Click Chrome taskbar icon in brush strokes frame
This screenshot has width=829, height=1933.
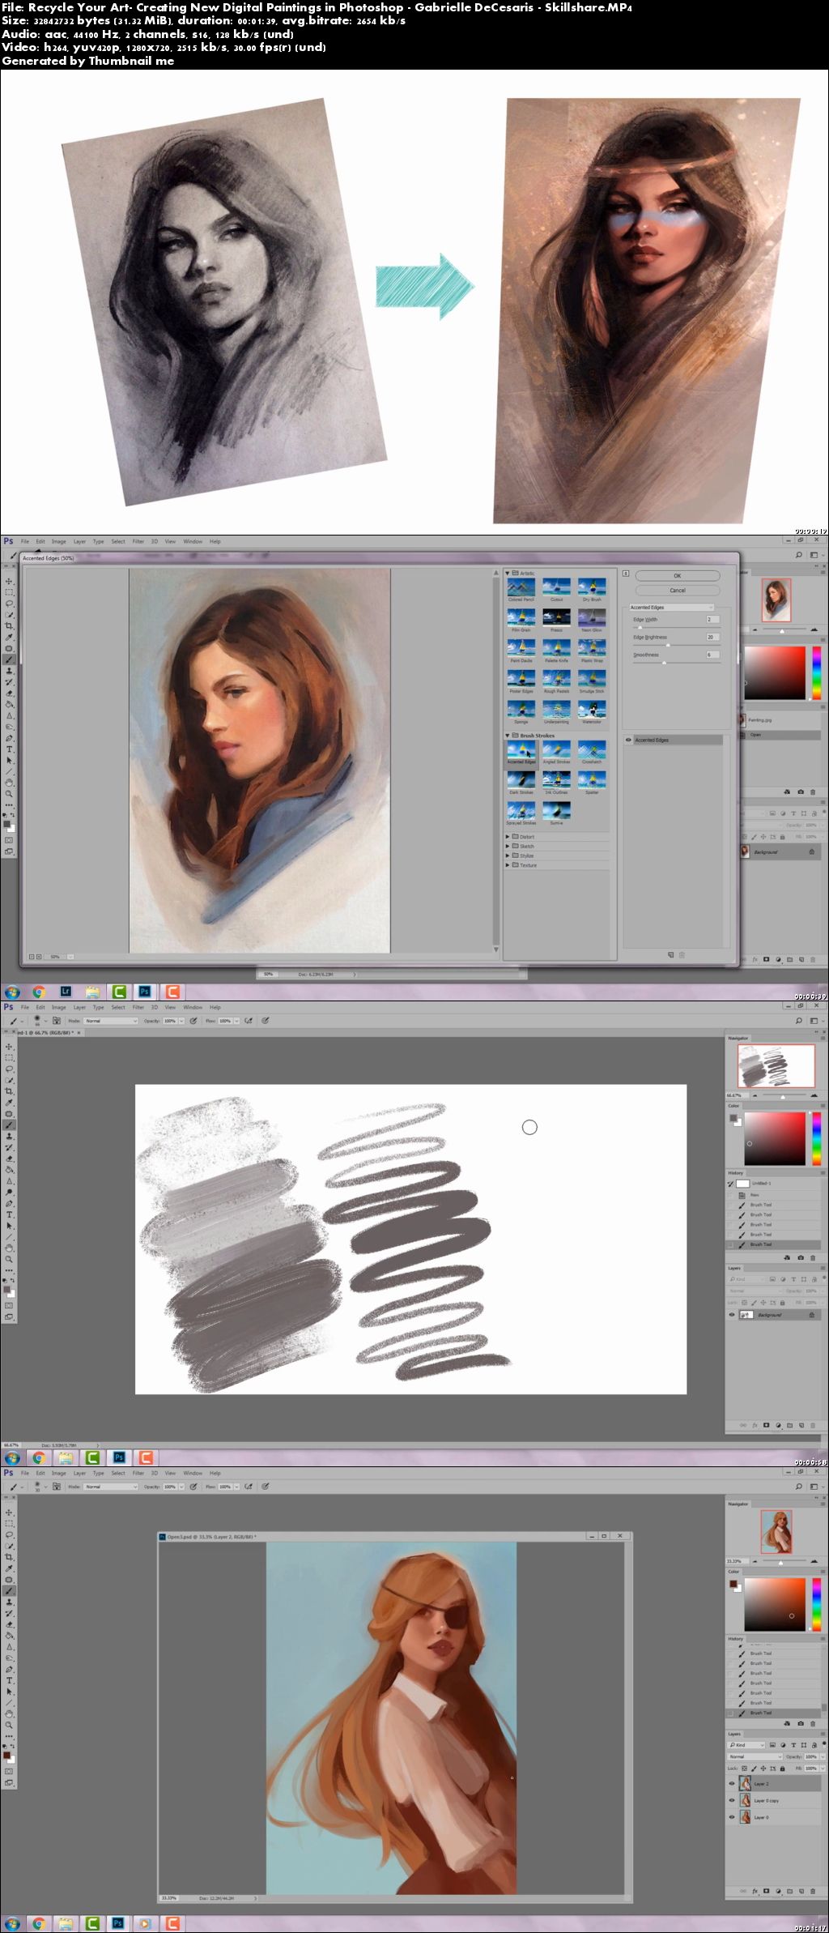point(39,1457)
